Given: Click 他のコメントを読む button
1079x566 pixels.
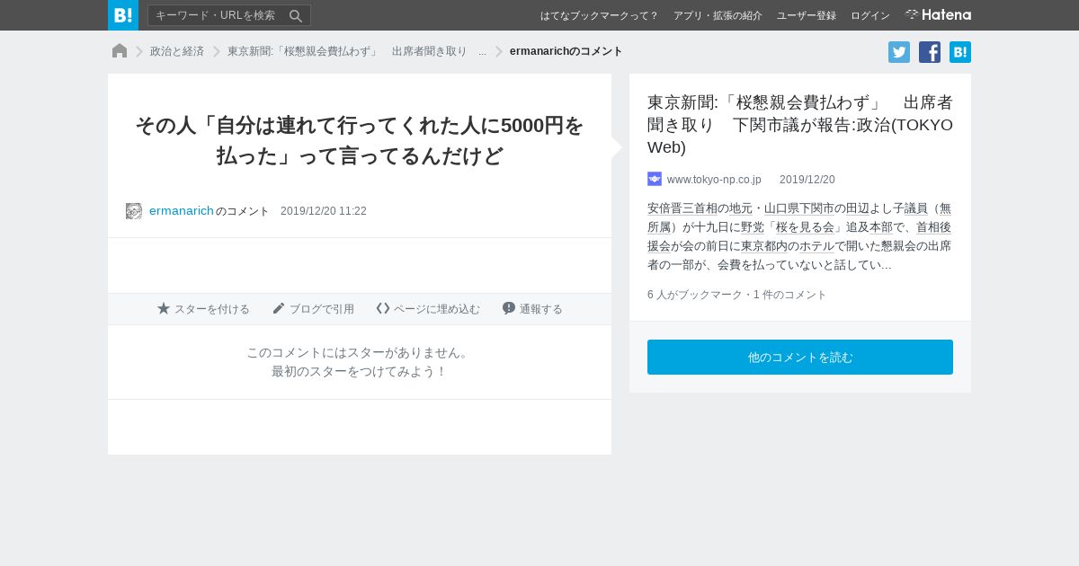Looking at the screenshot, I should (x=800, y=357).
